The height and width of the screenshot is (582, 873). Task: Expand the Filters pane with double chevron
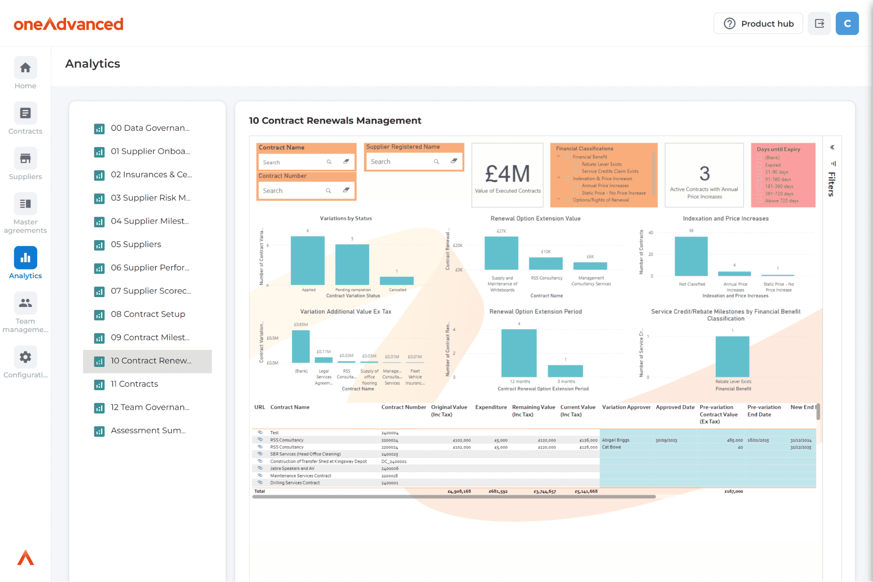pos(832,147)
